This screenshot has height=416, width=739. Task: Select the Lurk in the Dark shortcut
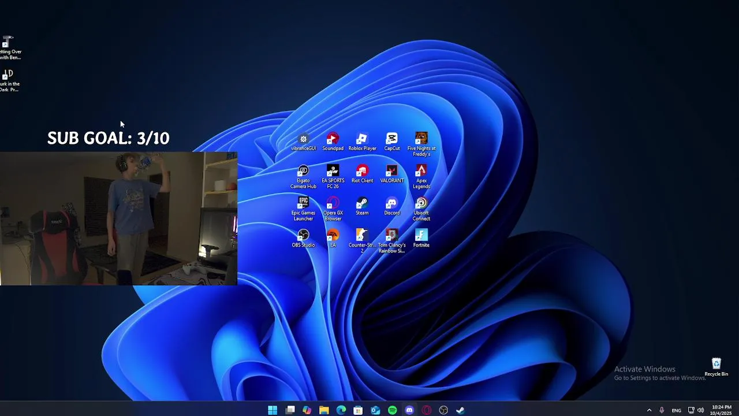click(9, 81)
